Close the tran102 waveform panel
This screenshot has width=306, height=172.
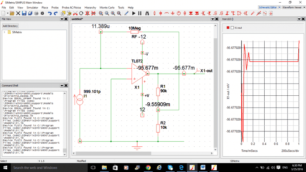coord(303,19)
